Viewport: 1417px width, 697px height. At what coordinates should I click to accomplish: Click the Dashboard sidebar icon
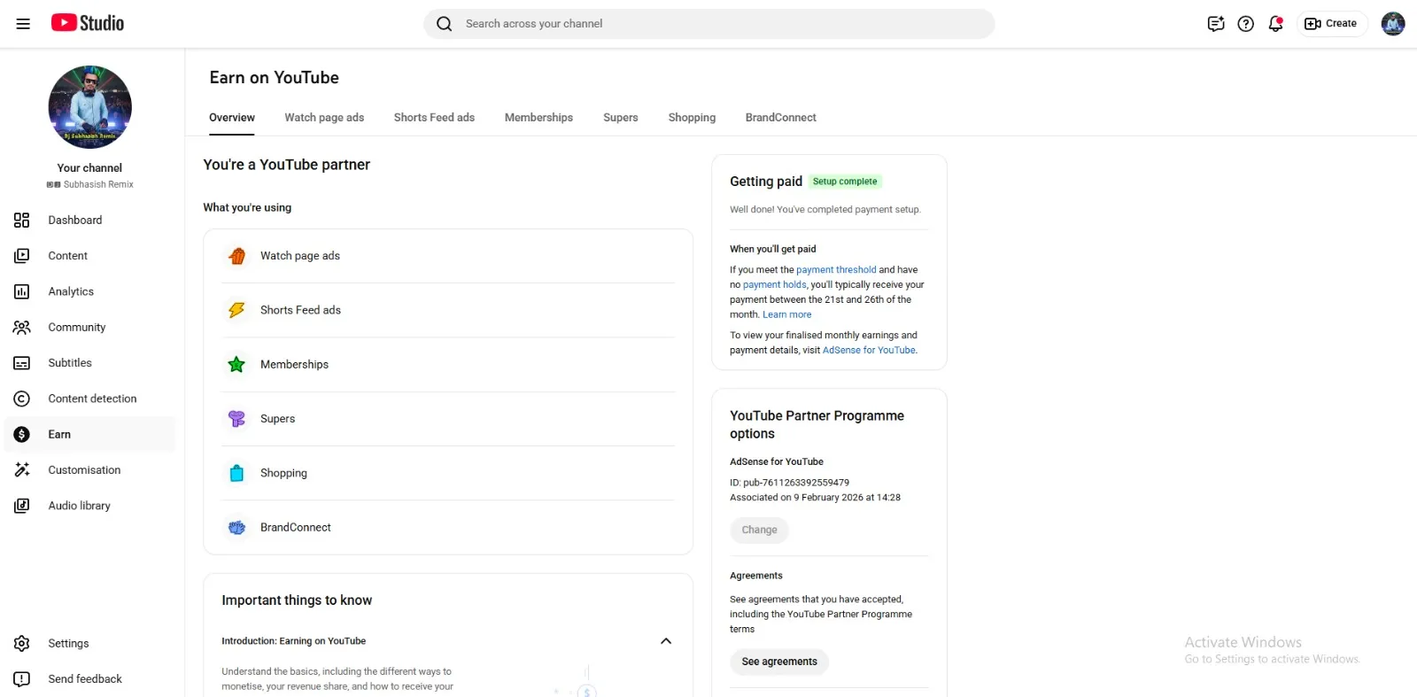click(x=22, y=221)
